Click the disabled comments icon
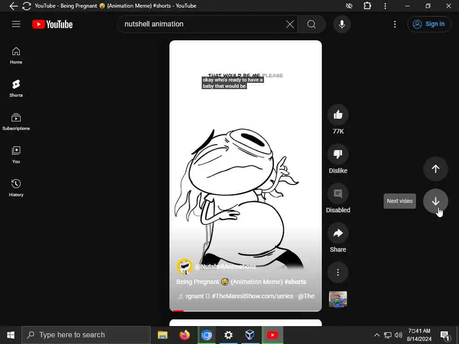The image size is (459, 344). pyautogui.click(x=338, y=193)
